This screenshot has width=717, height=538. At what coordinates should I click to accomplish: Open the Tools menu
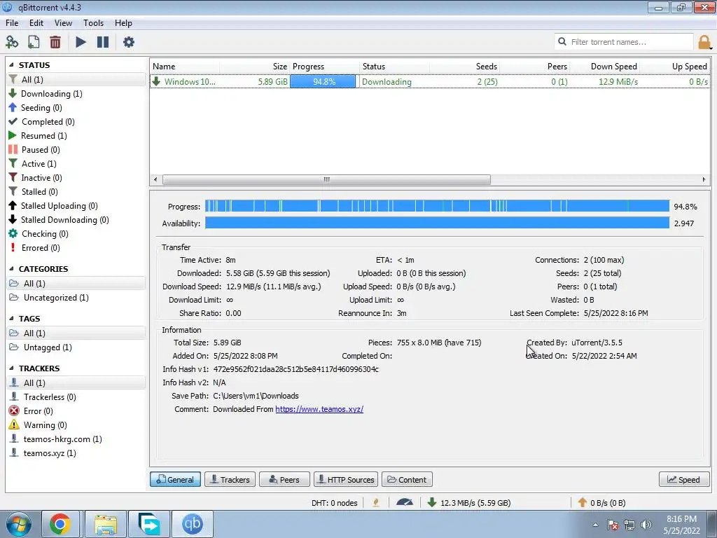click(93, 23)
